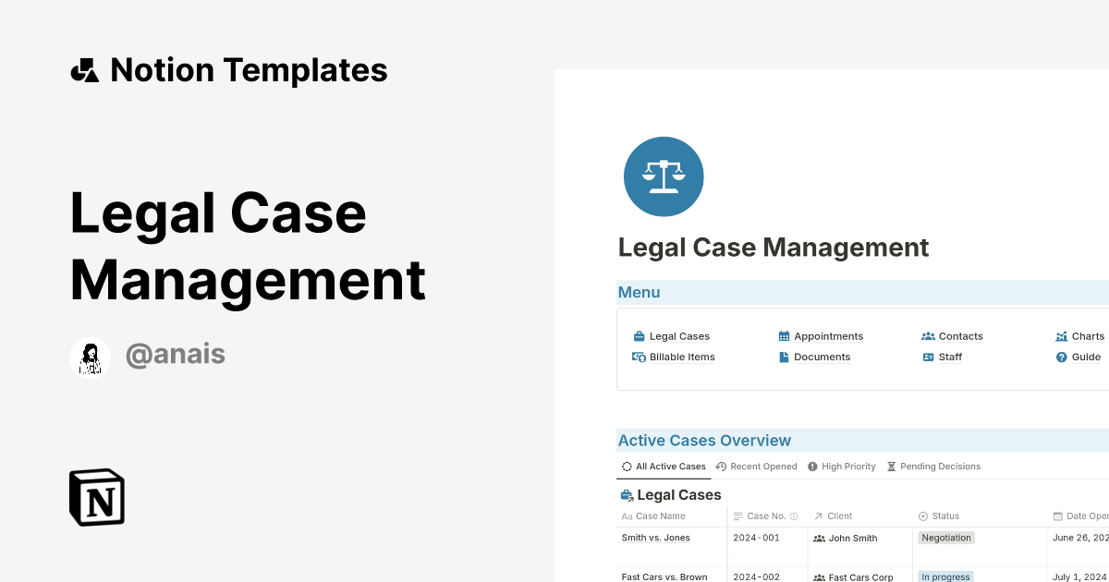Click the @anais author link
This screenshot has height=582, width=1109.
[x=176, y=354]
